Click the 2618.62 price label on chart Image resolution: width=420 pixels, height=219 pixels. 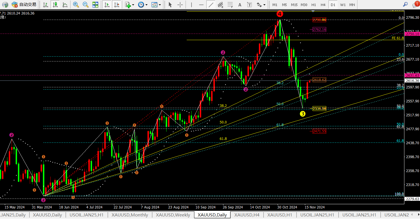click(x=319, y=80)
